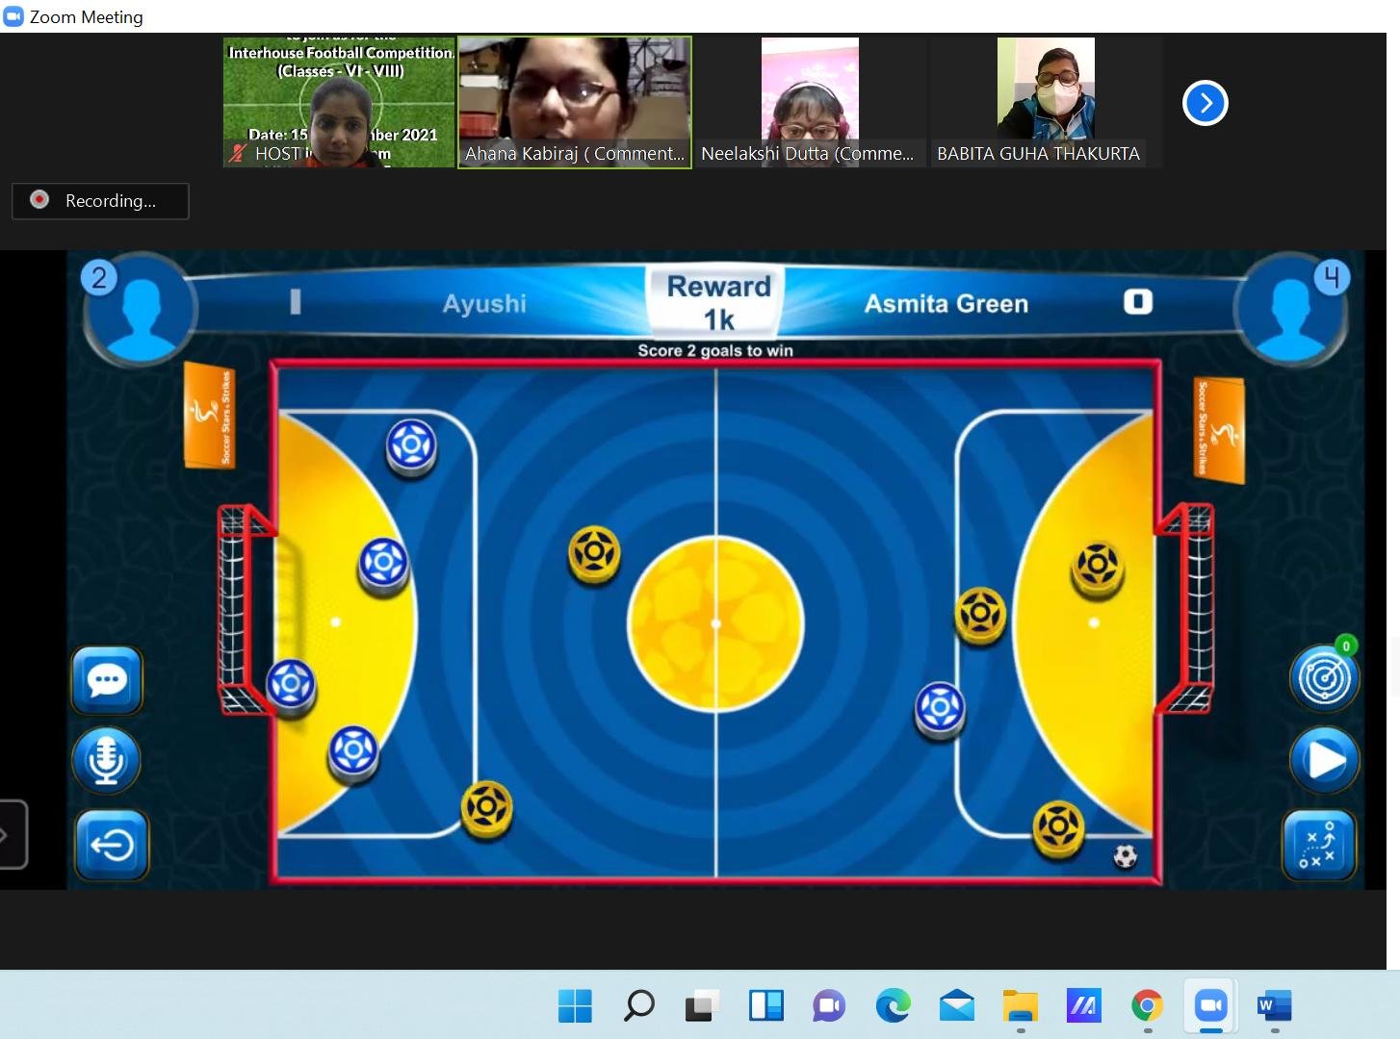This screenshot has width=1400, height=1039.
Task: Open the Windows Start menu
Action: (576, 1006)
